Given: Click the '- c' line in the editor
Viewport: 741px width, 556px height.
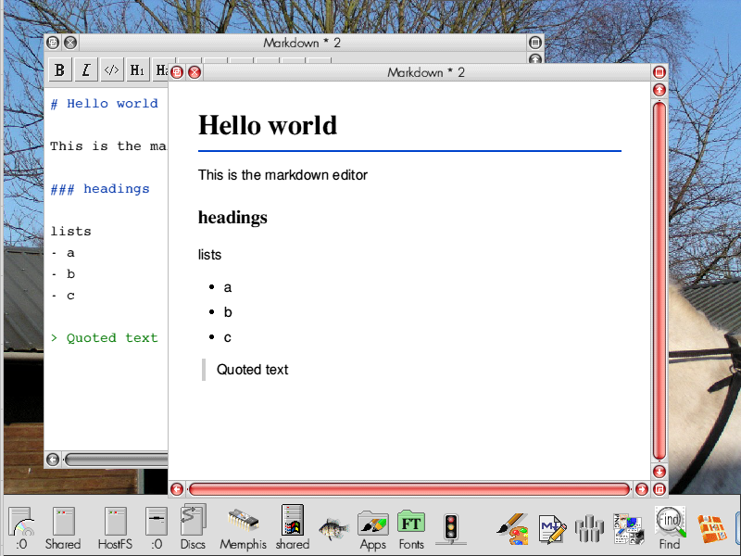Looking at the screenshot, I should click(x=63, y=296).
